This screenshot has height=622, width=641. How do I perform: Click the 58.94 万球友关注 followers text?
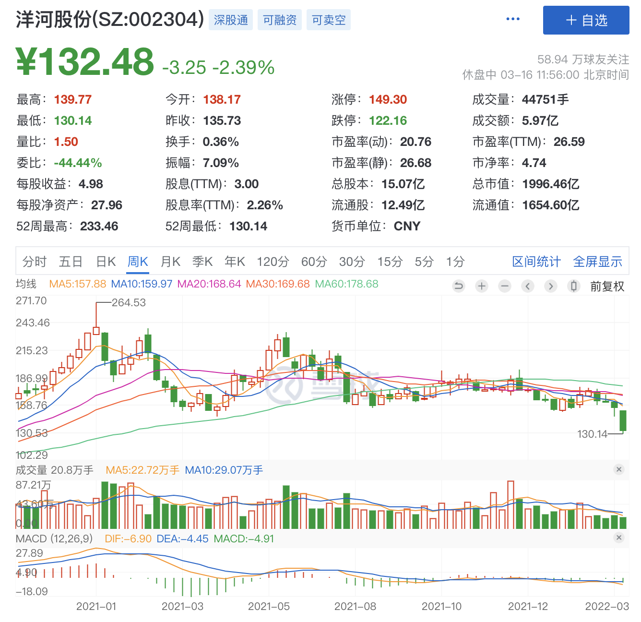[x=583, y=60]
